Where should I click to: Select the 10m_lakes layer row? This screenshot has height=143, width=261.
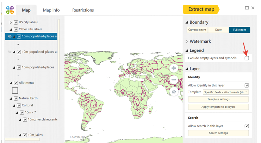[x=35, y=135]
